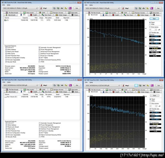This screenshot has width=165, height=158.
Task: Open Extra tests tab in WD5002 Benchmark window
Action: tap(155, 90)
